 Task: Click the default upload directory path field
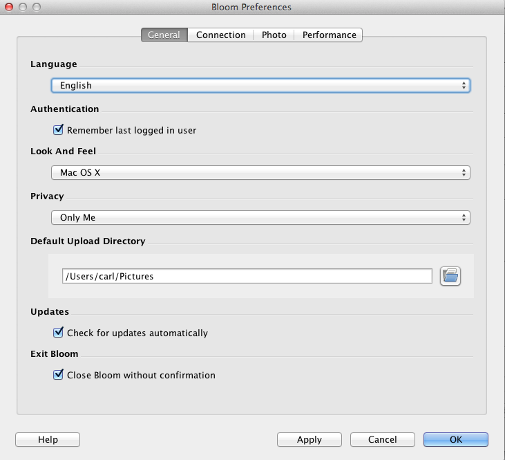point(247,276)
